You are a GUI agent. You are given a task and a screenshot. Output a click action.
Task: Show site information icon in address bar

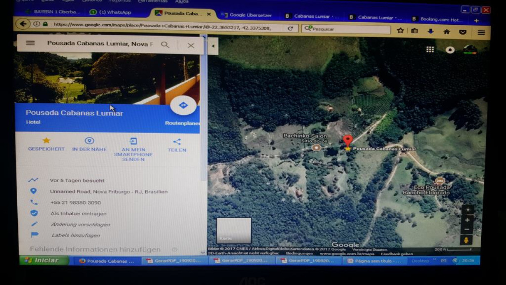[x=36, y=24]
